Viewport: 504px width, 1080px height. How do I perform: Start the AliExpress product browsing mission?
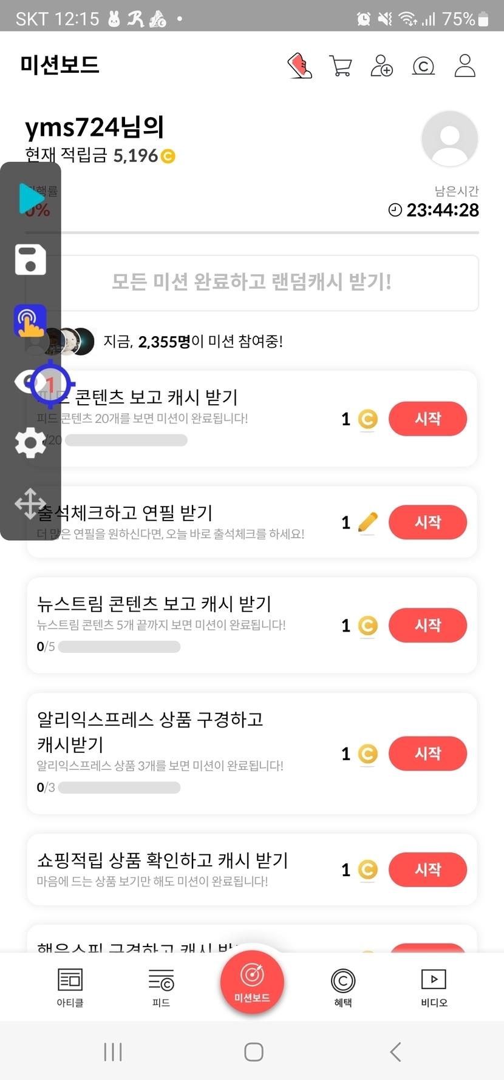pos(427,754)
